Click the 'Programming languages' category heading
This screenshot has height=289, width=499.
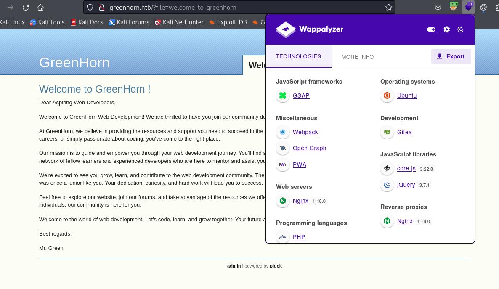[x=311, y=223]
